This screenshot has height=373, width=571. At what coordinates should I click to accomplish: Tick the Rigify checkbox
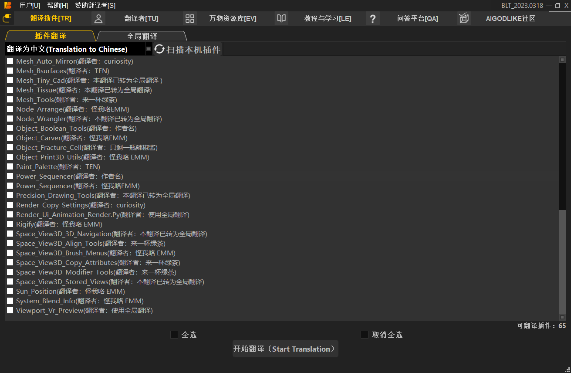(x=10, y=224)
